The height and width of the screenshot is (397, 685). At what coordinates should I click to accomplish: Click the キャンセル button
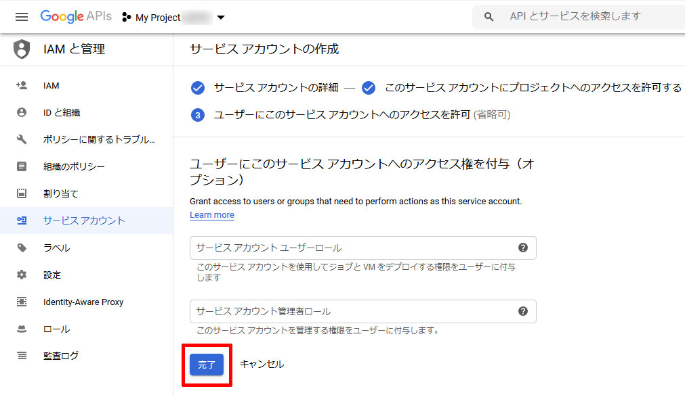[x=262, y=365]
